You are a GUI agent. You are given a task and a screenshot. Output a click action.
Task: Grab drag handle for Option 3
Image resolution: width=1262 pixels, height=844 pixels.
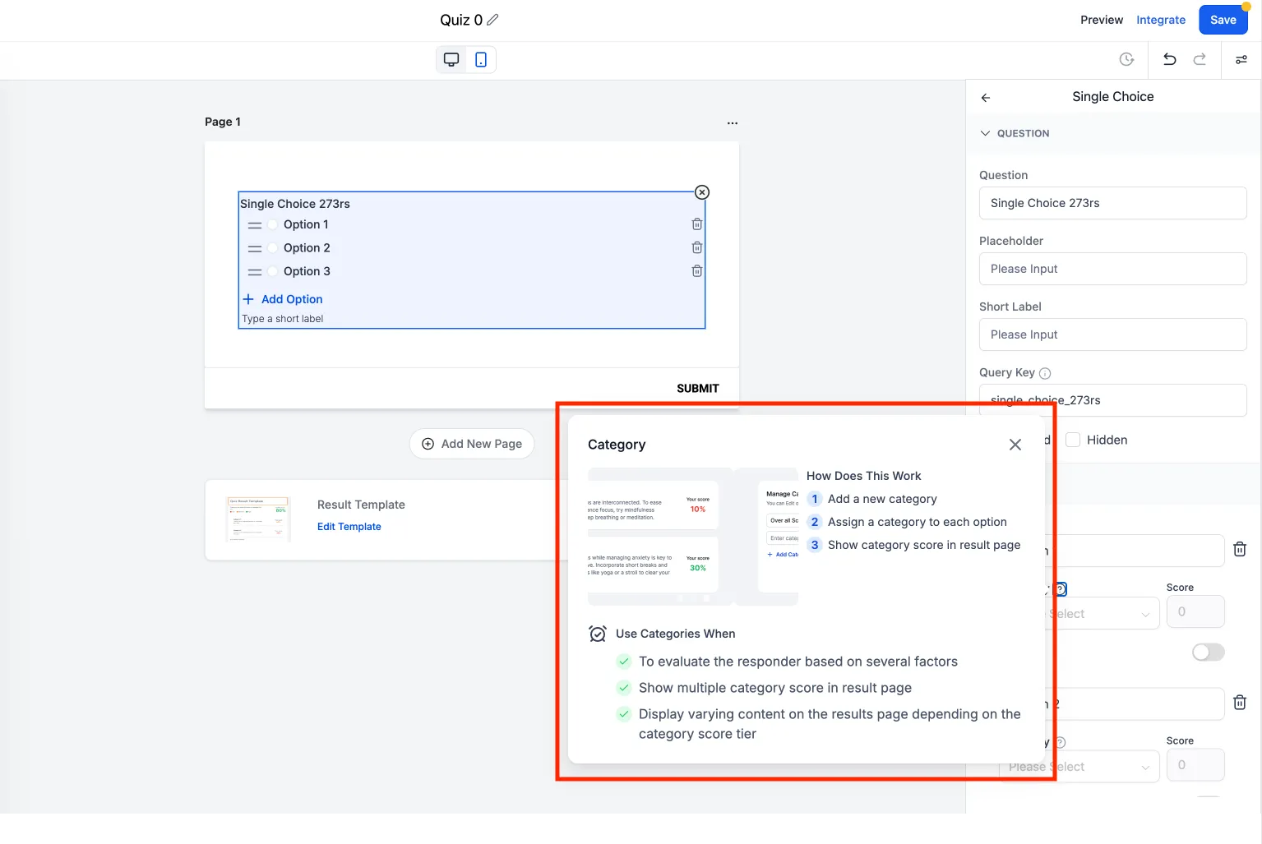pyautogui.click(x=255, y=272)
